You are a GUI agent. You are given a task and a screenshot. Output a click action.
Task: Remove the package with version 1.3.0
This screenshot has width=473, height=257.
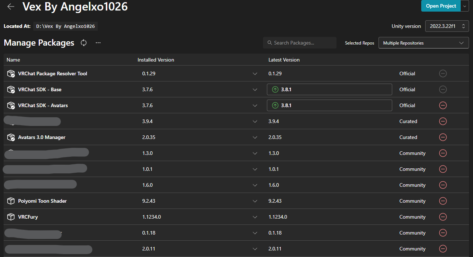[443, 153]
